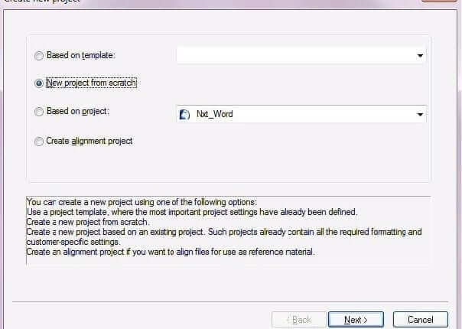Image resolution: width=462 pixels, height=329 pixels.
Task: Click the 'Create alignment project' label text
Action: [x=89, y=142]
